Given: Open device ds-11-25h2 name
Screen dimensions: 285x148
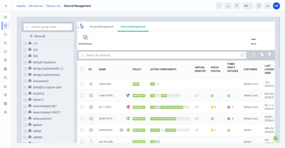Looking at the screenshot, I should click(105, 107).
